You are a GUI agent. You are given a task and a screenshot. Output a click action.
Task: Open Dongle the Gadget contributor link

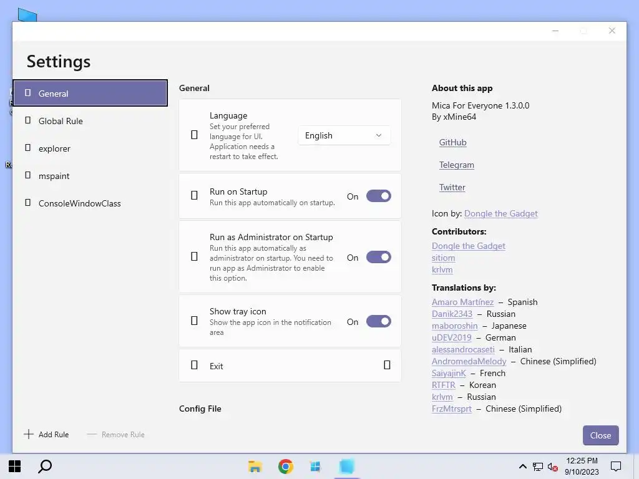[x=468, y=246]
